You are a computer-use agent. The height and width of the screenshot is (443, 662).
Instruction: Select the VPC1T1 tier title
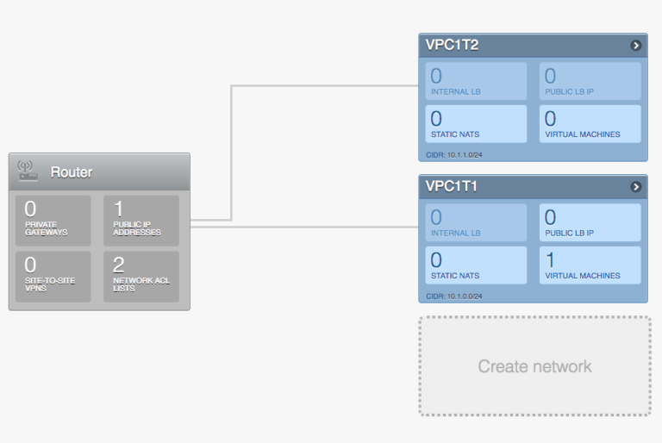452,187
